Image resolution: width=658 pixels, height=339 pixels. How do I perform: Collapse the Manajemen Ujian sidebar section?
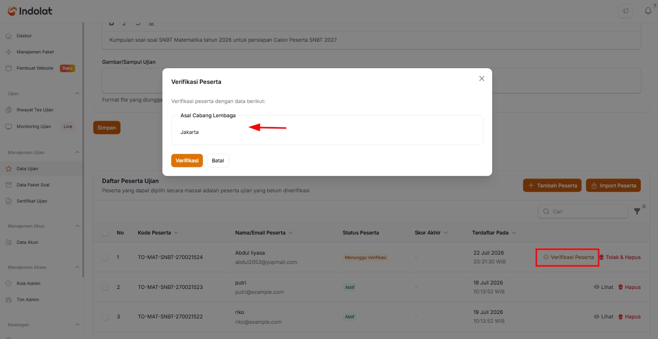(x=77, y=153)
